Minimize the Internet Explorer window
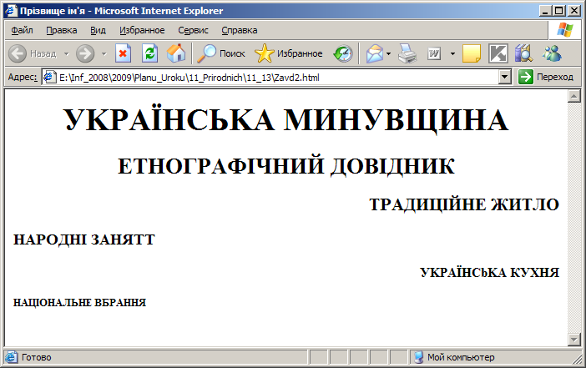Screen dimensions: 586x368 (545, 11)
